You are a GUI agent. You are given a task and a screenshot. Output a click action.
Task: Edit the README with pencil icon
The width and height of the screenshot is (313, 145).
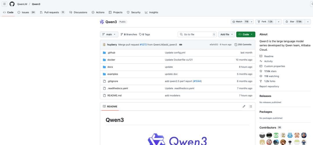[x=244, y=107]
